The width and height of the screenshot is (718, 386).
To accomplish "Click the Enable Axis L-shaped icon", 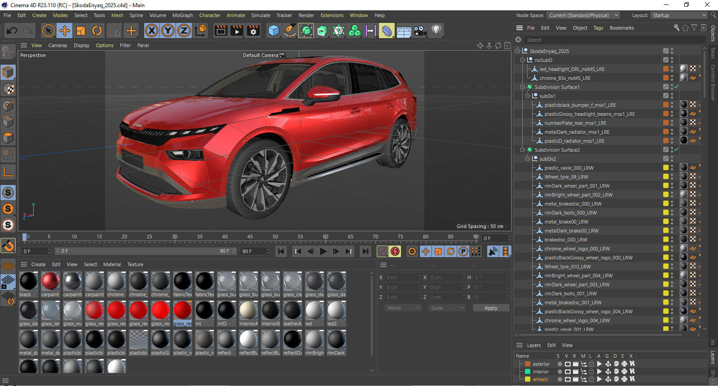I will [x=8, y=171].
